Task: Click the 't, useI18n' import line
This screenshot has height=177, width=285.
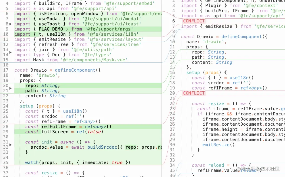Action: click(x=76, y=34)
